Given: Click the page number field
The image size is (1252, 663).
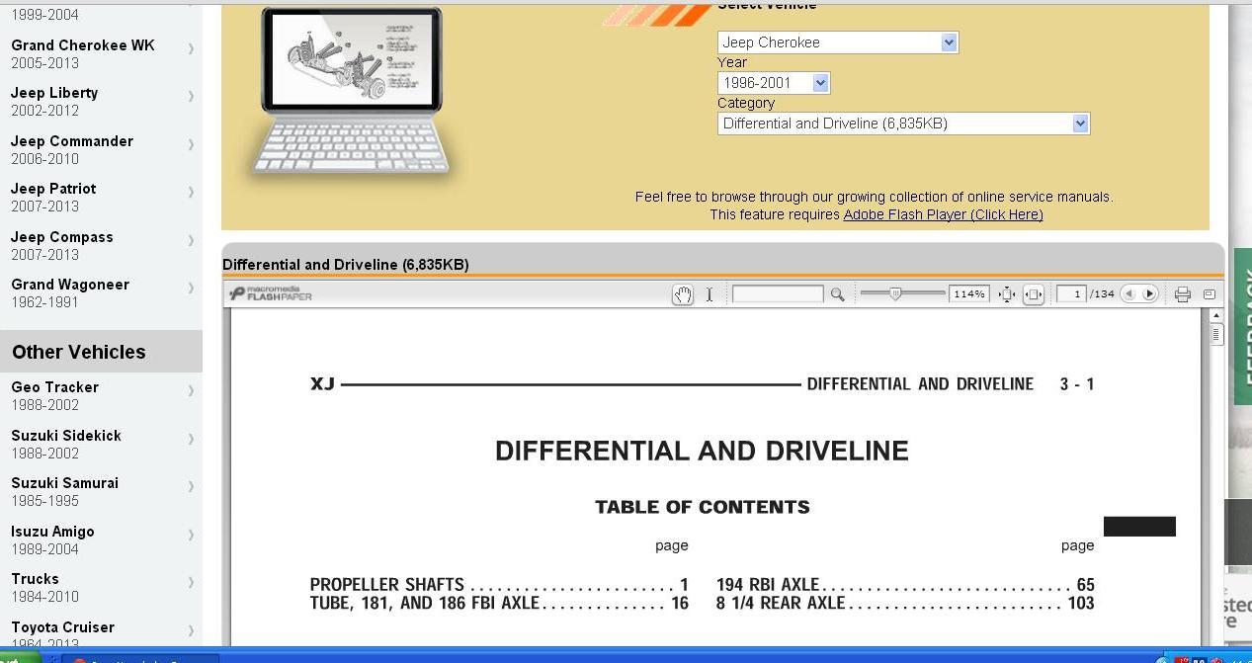Looking at the screenshot, I should point(1072,293).
